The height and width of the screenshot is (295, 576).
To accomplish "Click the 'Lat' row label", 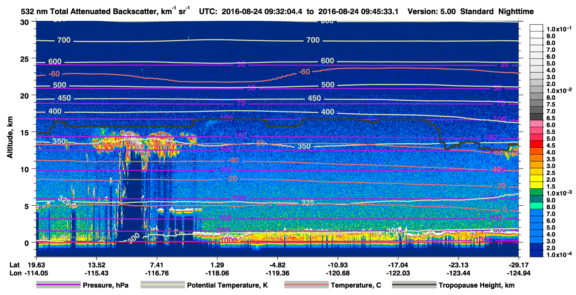I will tap(15, 265).
